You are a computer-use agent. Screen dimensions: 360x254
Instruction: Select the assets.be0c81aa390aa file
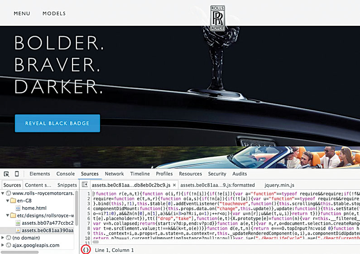(x=48, y=230)
